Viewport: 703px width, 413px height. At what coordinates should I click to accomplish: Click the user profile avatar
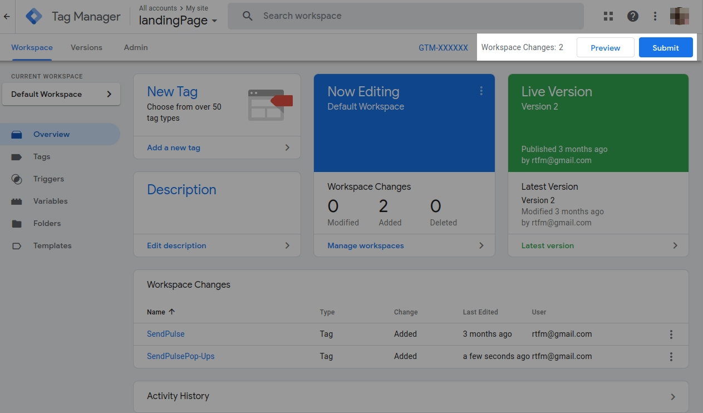(680, 16)
